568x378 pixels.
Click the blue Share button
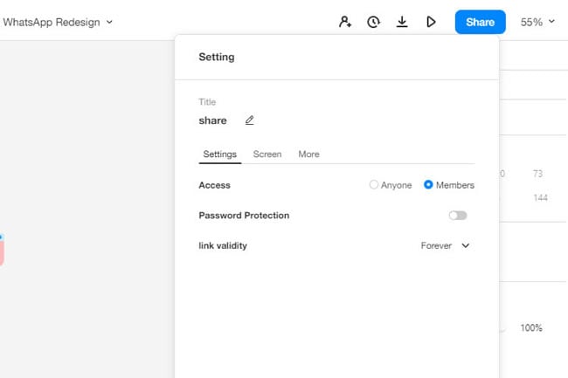coord(480,22)
